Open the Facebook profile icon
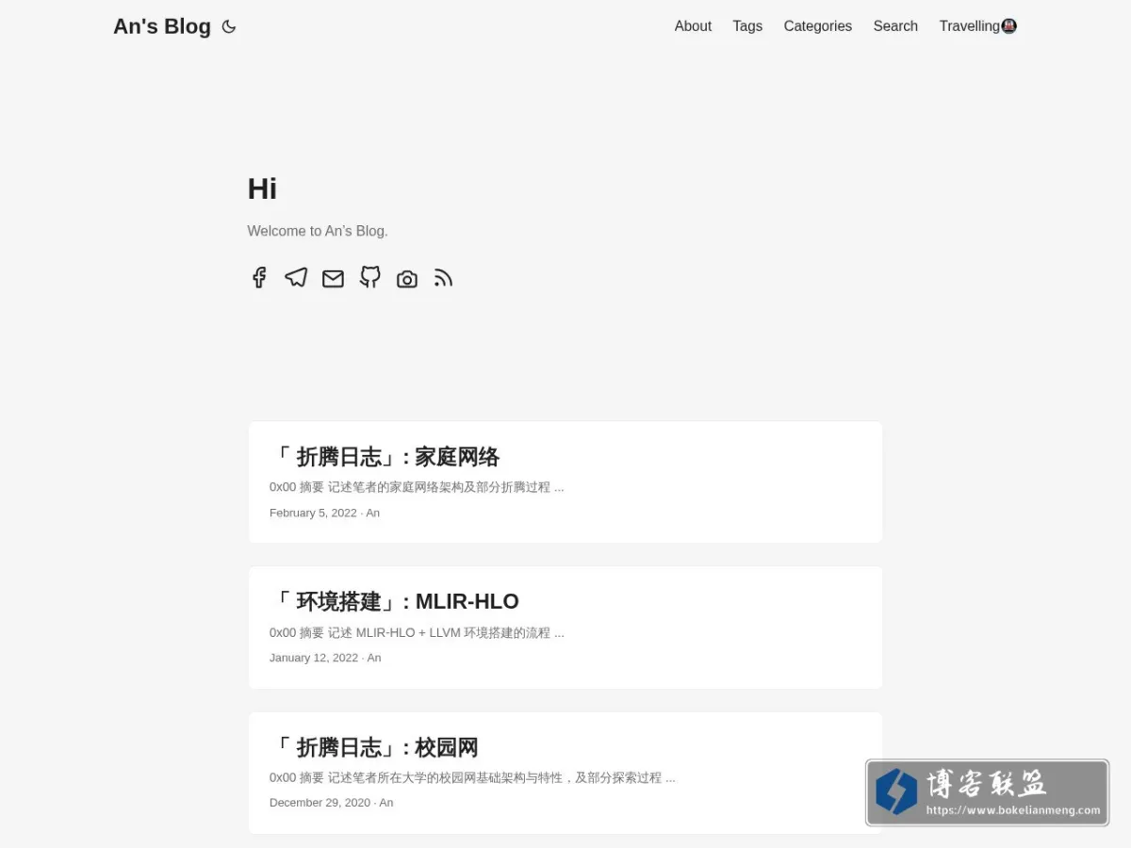 pos(259,277)
